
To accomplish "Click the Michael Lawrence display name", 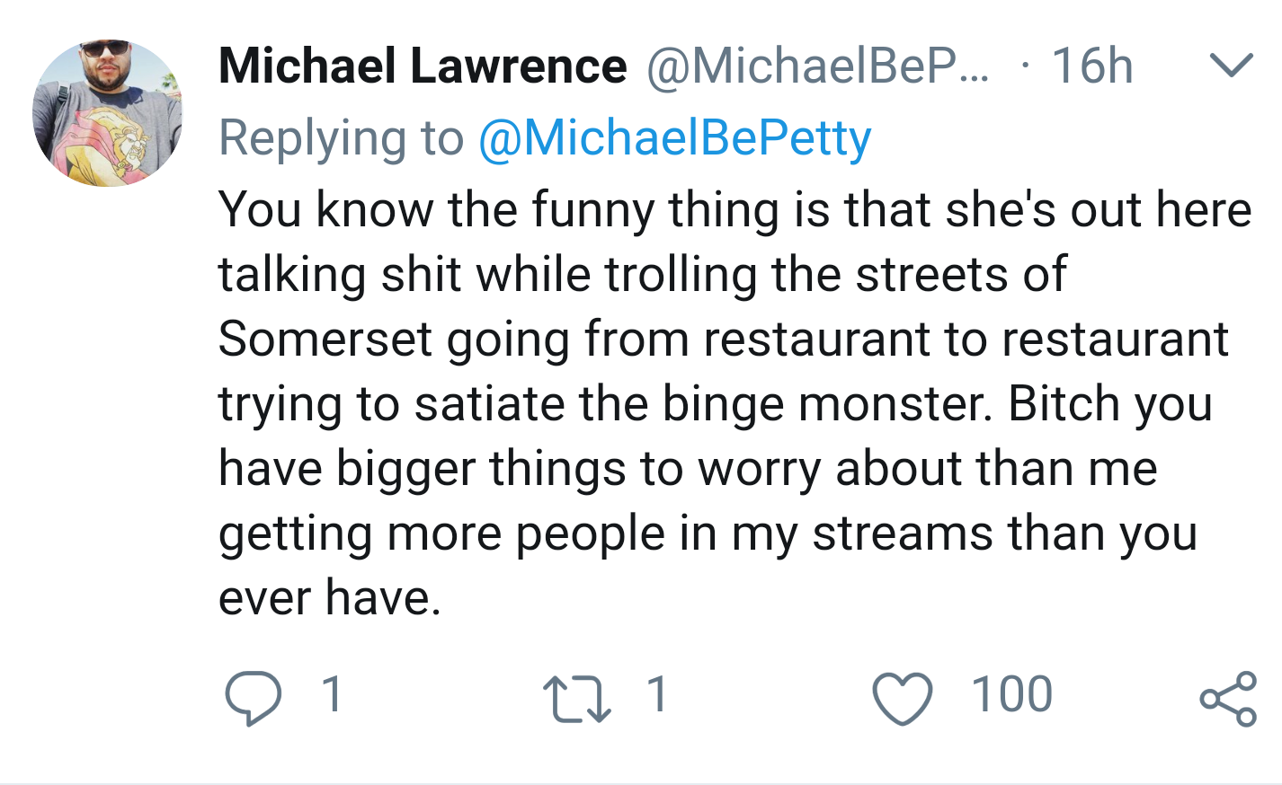I will click(x=423, y=66).
